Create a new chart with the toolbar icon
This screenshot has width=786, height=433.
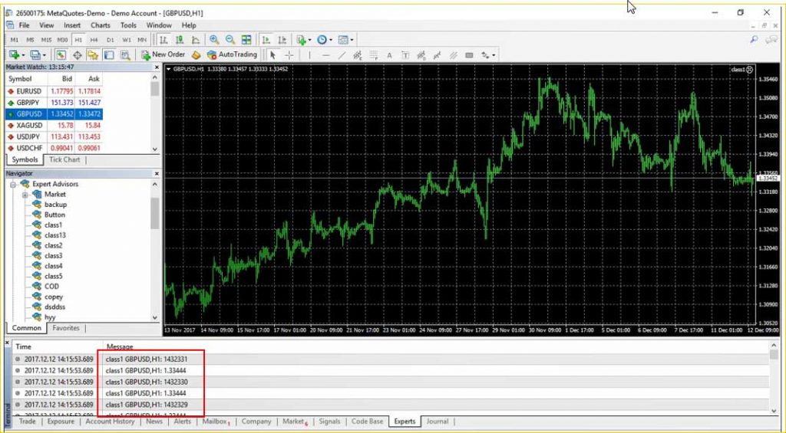[x=14, y=55]
